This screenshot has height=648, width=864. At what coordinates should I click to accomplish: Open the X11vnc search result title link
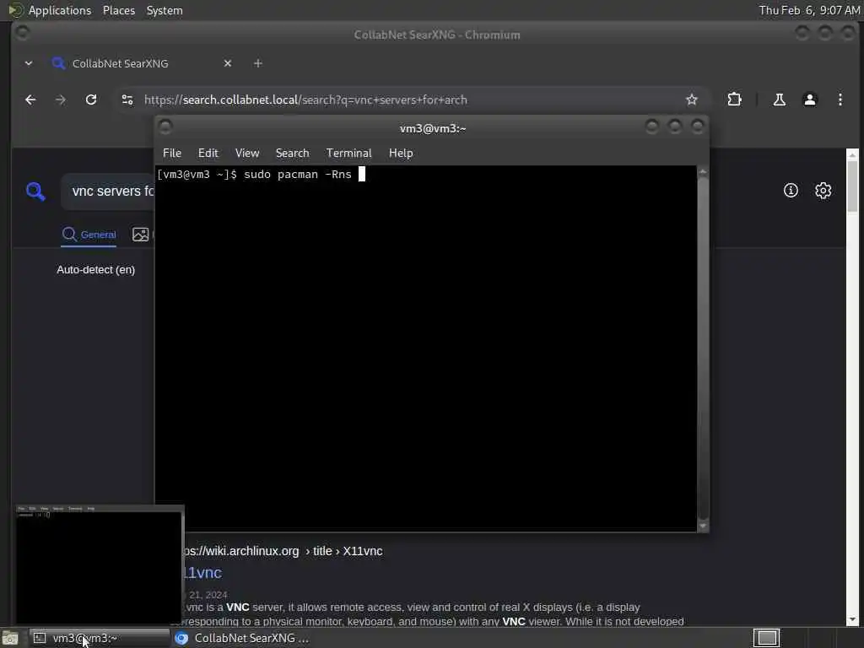point(202,573)
